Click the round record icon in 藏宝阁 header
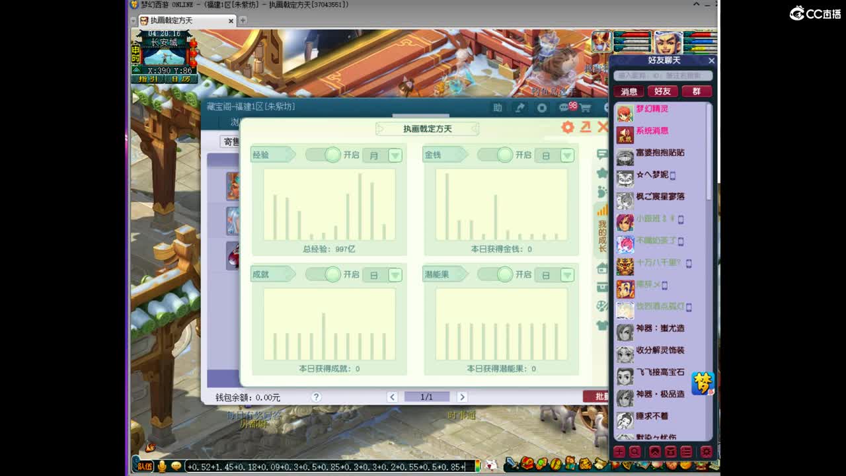The width and height of the screenshot is (846, 476). 542,108
